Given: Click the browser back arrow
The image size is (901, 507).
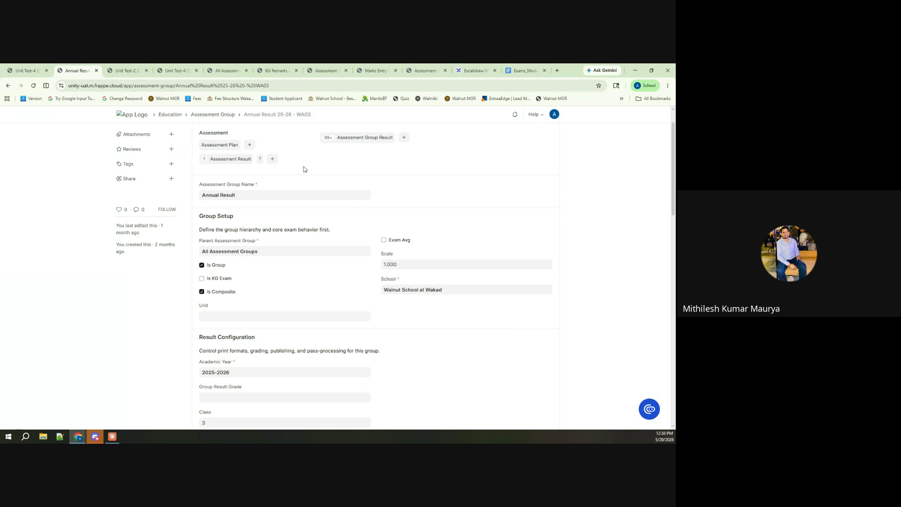Looking at the screenshot, I should point(8,85).
